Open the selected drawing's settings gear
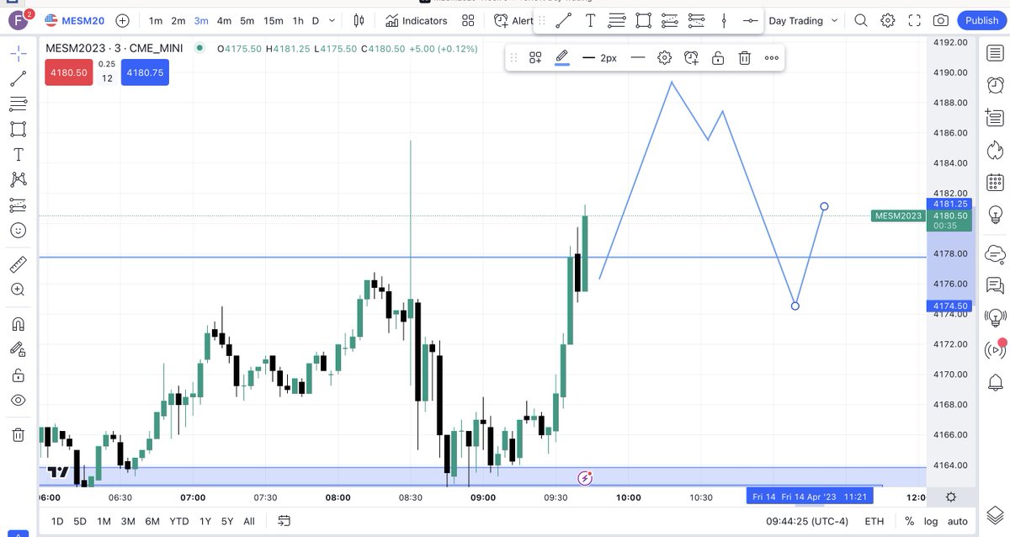1010x537 pixels. coord(664,57)
